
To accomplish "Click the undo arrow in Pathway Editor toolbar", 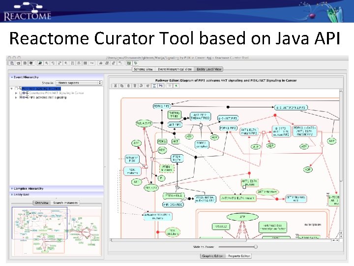I will click(141, 86).
